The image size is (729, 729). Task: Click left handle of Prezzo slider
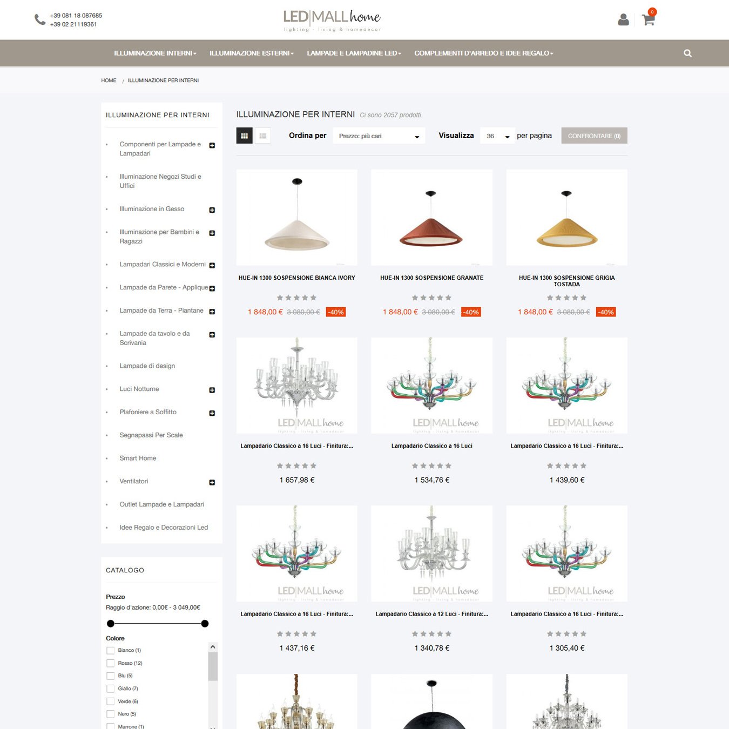[111, 624]
